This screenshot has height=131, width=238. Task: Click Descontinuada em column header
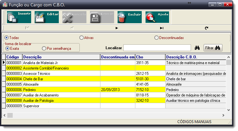pyautogui.click(x=118, y=57)
